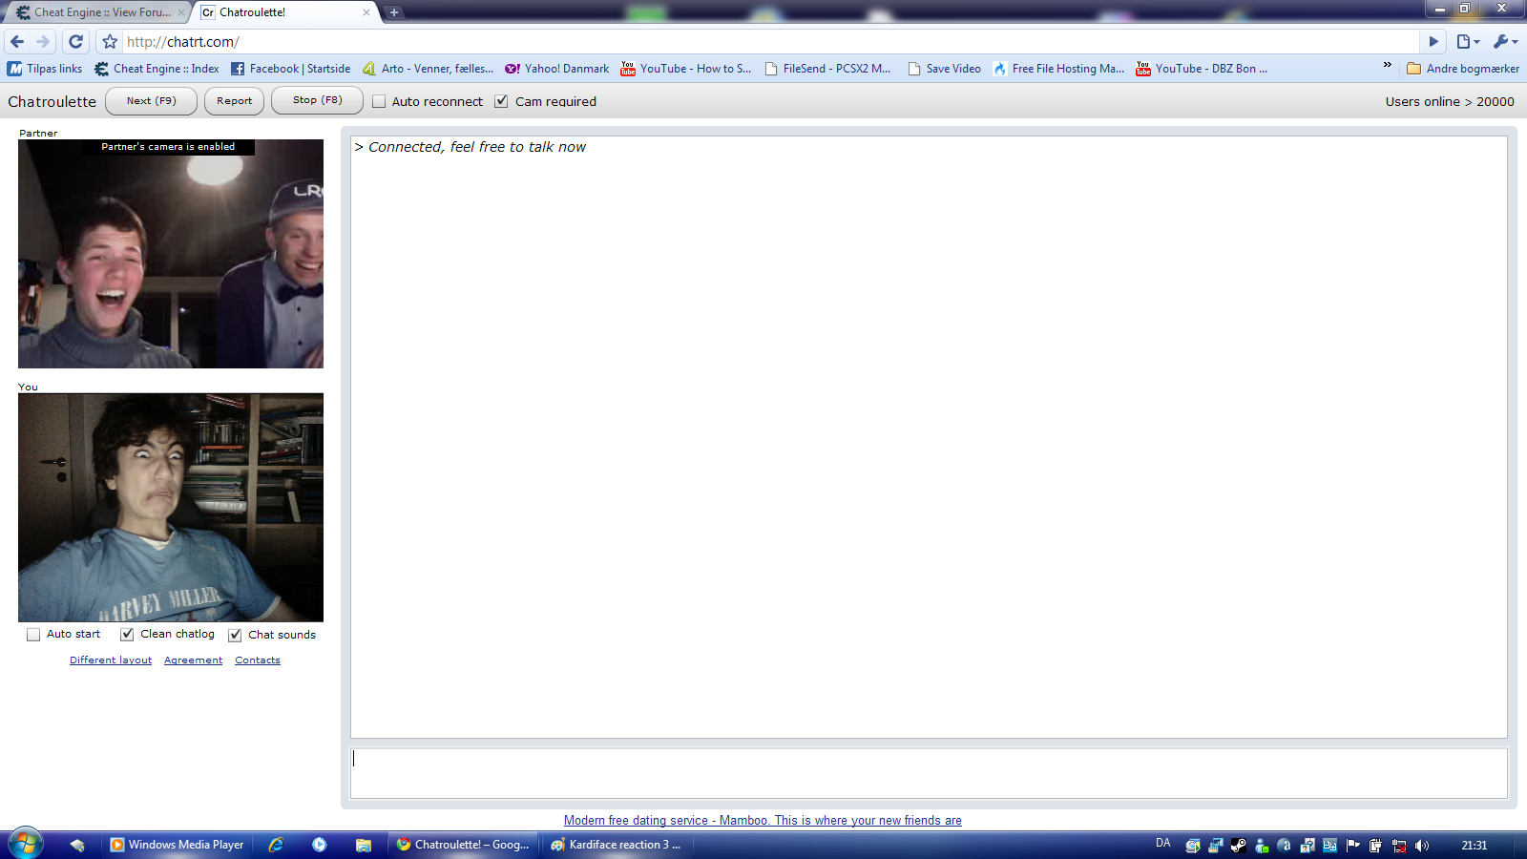Open the Windows Start orb

(x=26, y=845)
